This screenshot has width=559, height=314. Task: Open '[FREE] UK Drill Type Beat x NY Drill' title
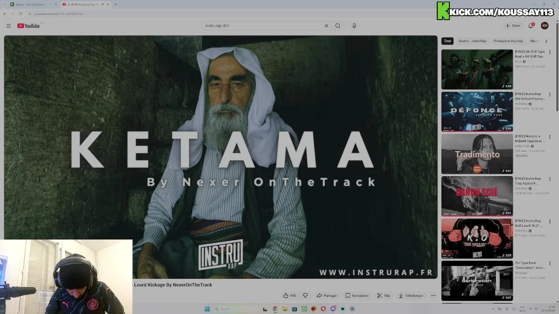pyautogui.click(x=530, y=54)
